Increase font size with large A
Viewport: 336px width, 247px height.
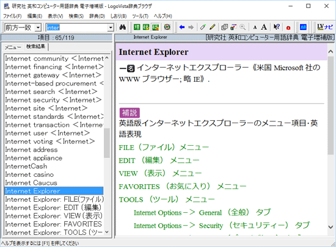pyautogui.click(x=264, y=27)
